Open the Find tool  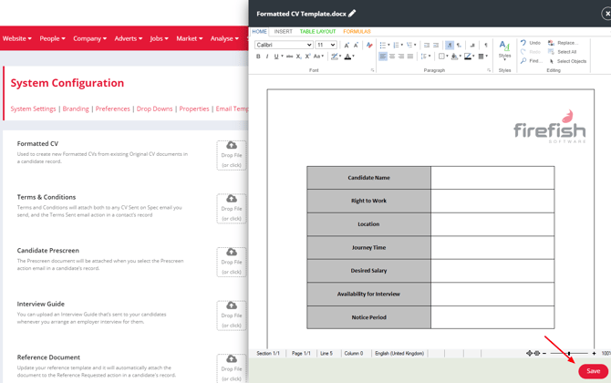click(531, 61)
